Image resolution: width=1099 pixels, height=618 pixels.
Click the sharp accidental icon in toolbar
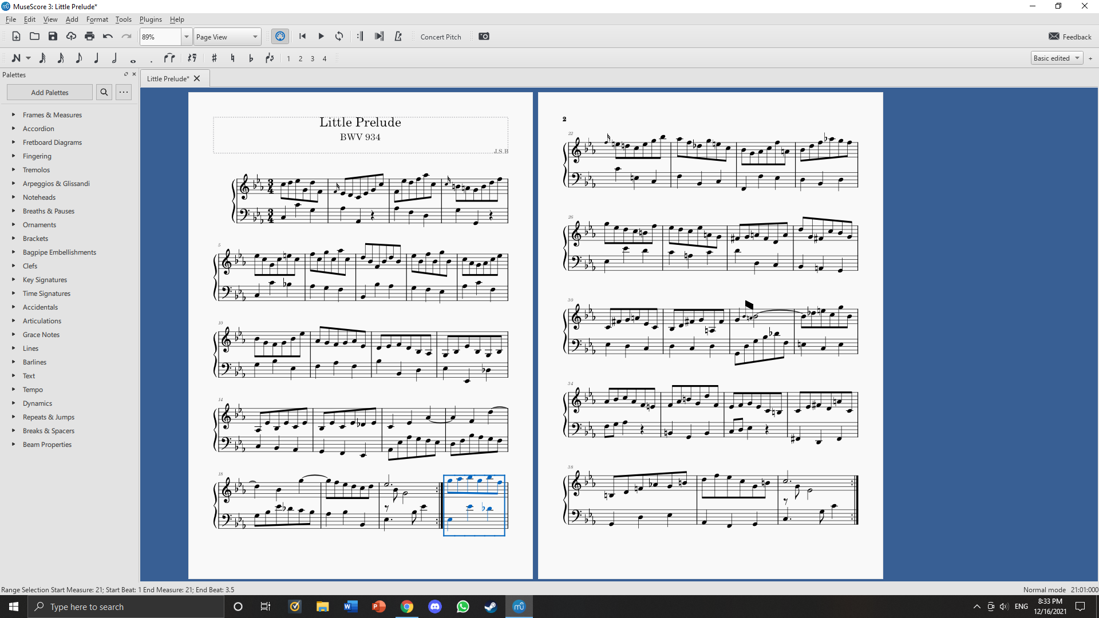[214, 58]
